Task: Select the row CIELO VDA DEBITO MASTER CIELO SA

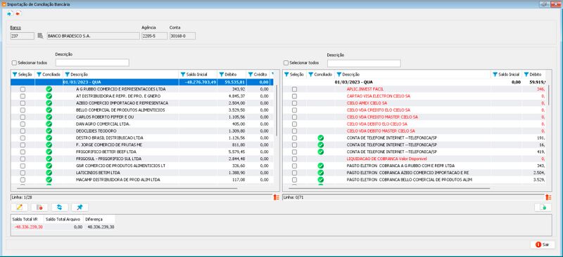Action: (x=415, y=131)
